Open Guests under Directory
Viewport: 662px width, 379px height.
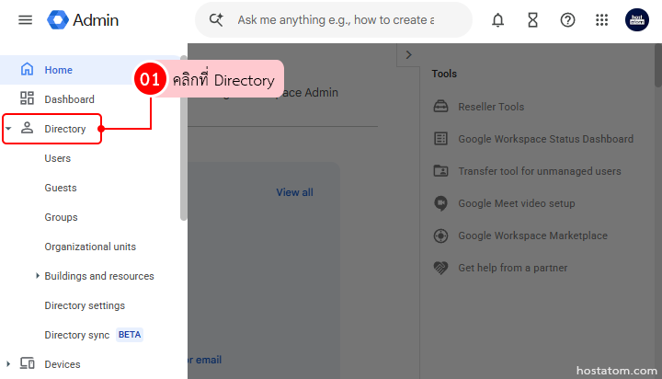coord(61,188)
